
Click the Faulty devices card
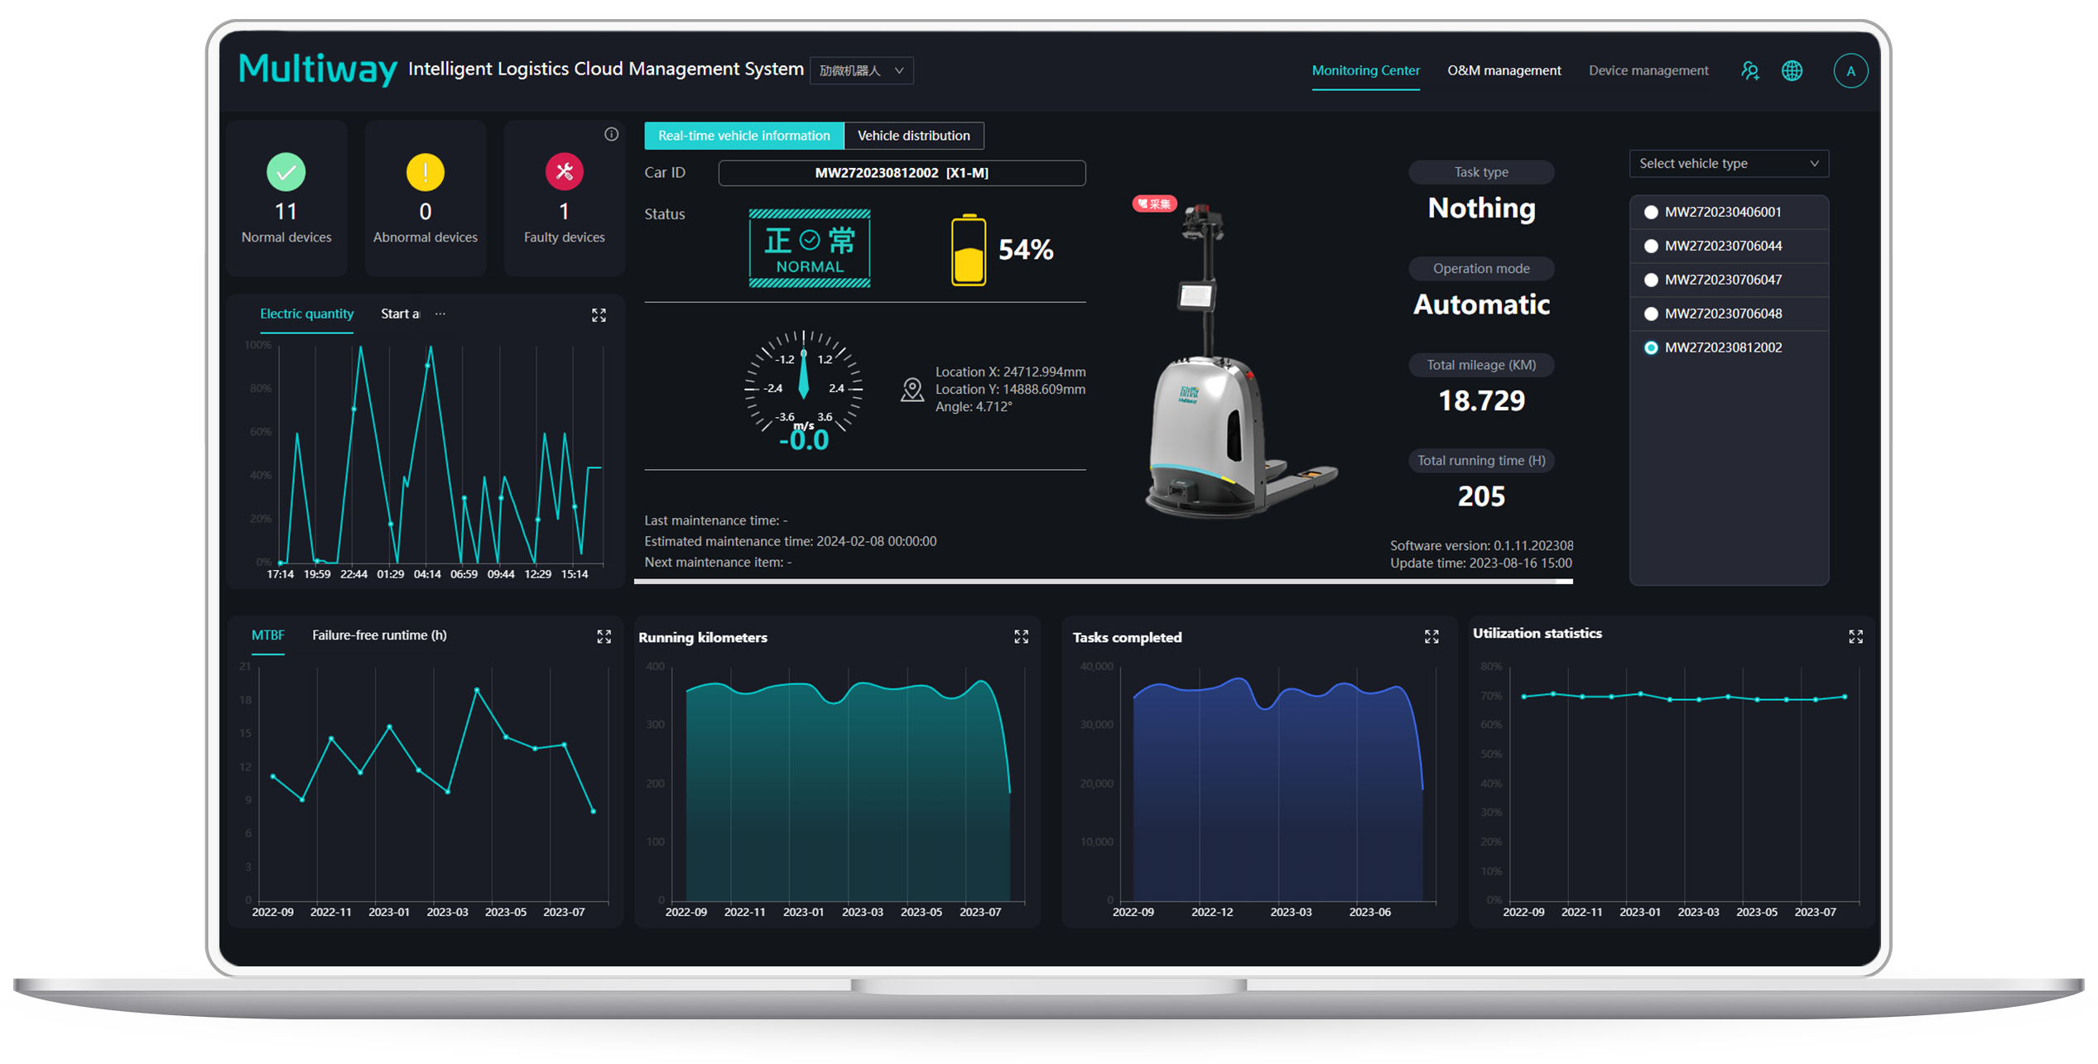tap(564, 198)
